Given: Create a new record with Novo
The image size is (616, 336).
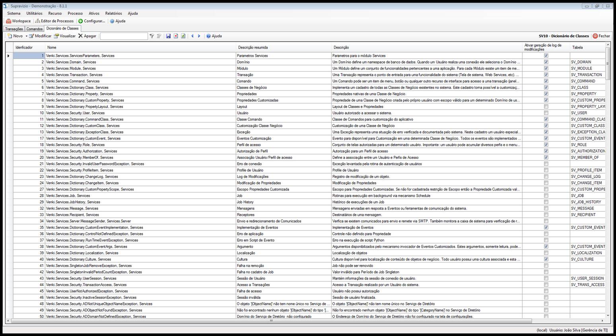Looking at the screenshot, I should (x=15, y=36).
